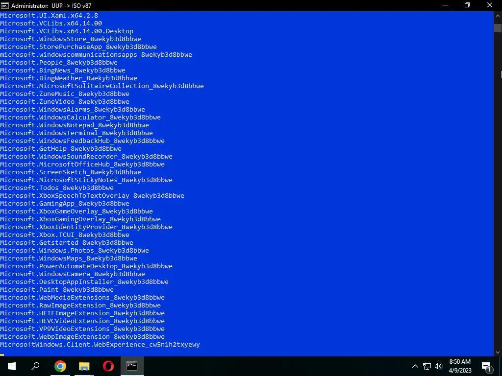
Task: Click the Microsoft.DesktopAppInstaller line
Action: [84, 282]
